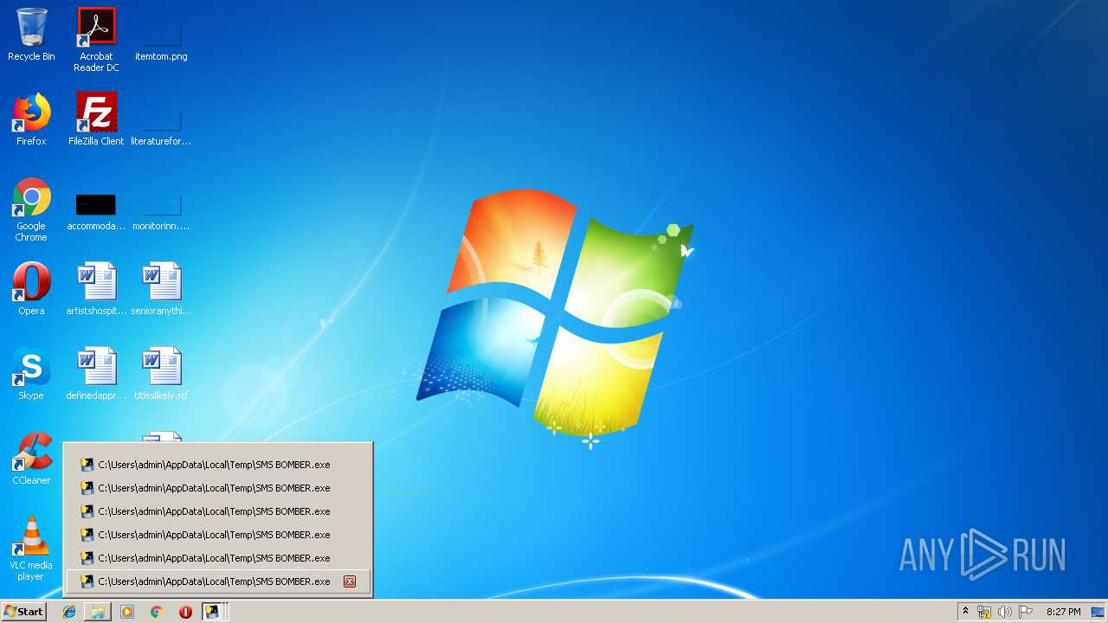The height and width of the screenshot is (623, 1108).
Task: Launch Opera from the taskbar
Action: point(185,612)
